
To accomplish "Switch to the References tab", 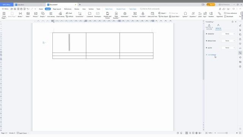I will (x=68, y=9).
